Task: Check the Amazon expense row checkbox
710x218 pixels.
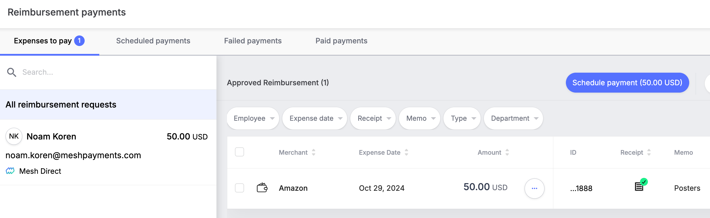Action: (240, 188)
